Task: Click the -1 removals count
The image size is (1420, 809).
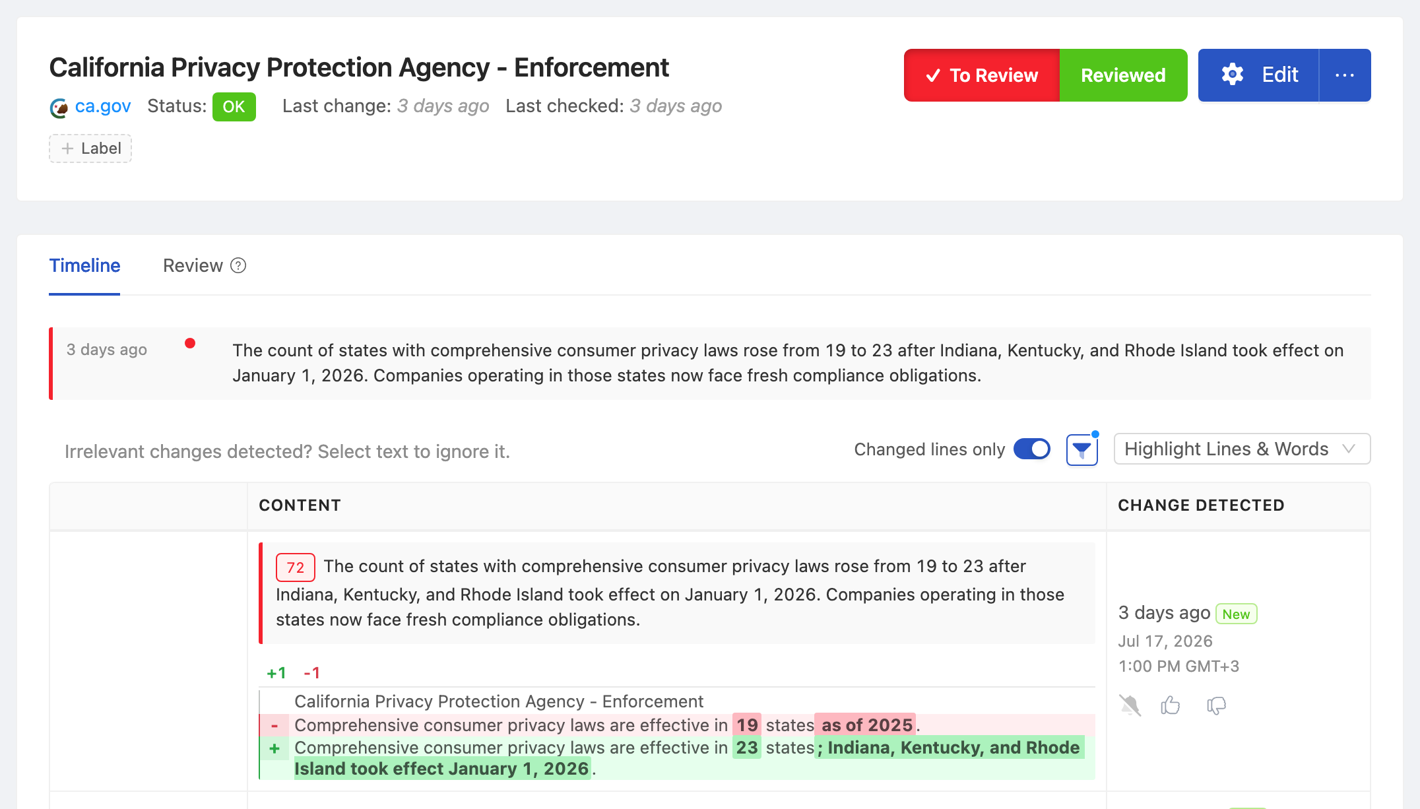Action: [312, 673]
